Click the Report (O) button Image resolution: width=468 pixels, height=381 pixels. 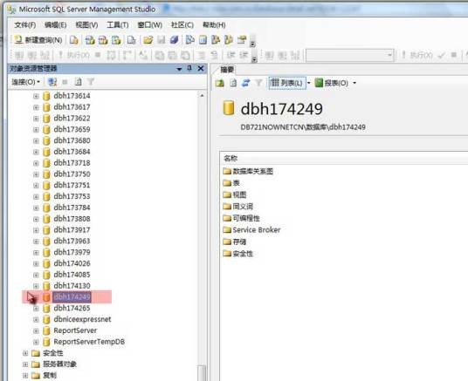[x=332, y=83]
